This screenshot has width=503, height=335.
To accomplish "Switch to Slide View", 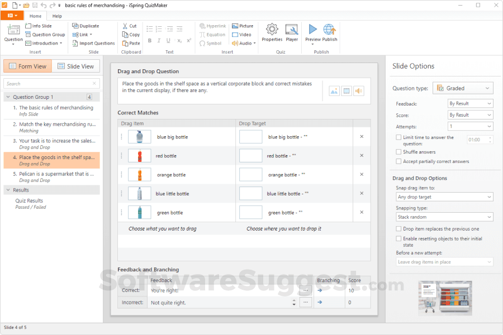I will point(75,65).
